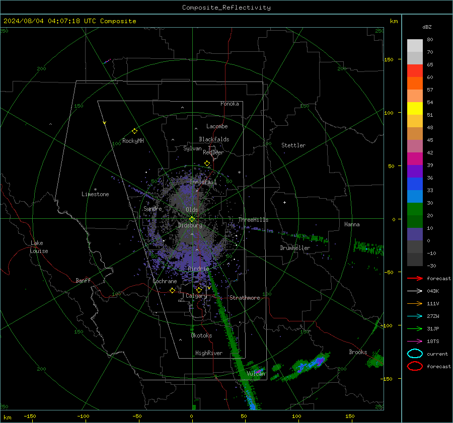Viewport: 453px width, 423px height.
Task: Click the RedDeer city label
Action: coord(213,152)
